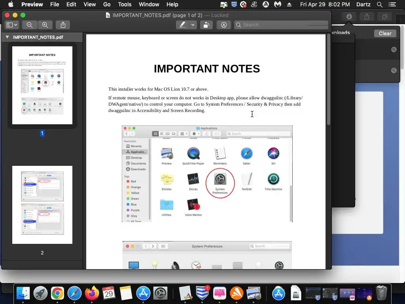The width and height of the screenshot is (405, 304).
Task: Click the blue shield menu bar icon
Action: pos(234,4)
